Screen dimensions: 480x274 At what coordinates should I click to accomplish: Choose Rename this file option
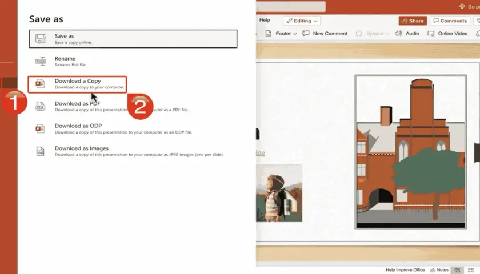[x=133, y=61]
